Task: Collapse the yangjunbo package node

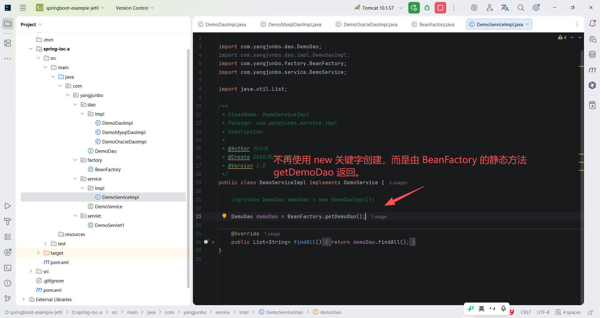Action: tap(68, 95)
